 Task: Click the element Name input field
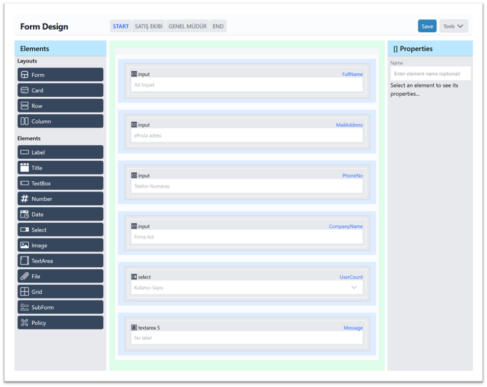430,74
